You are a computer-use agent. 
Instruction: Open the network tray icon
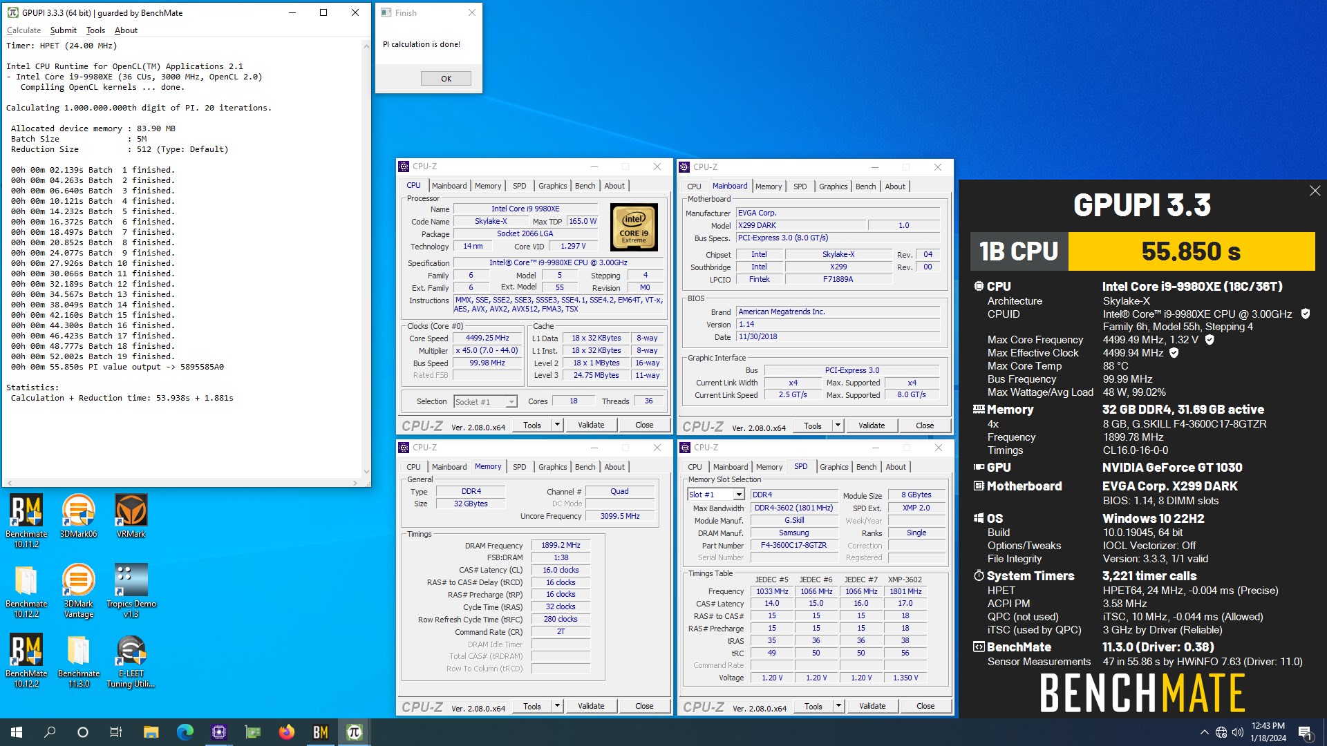[1221, 732]
